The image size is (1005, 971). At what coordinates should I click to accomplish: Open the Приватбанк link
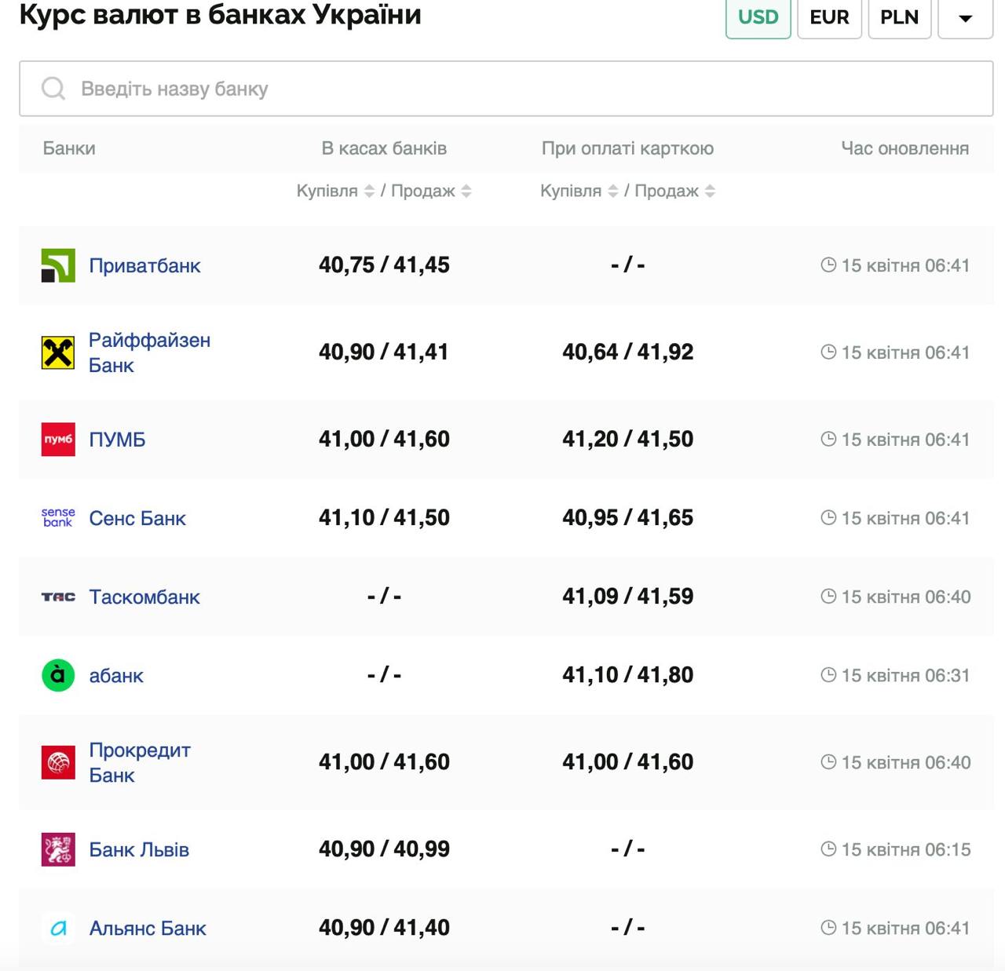click(x=144, y=265)
